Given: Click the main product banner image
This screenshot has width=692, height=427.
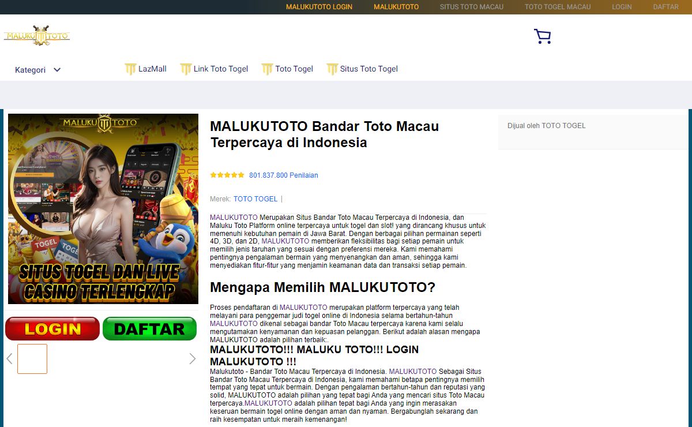Looking at the screenshot, I should [103, 209].
